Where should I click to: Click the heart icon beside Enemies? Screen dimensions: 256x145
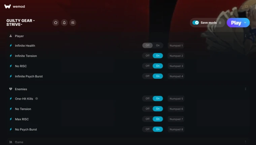pyautogui.click(x=11, y=89)
